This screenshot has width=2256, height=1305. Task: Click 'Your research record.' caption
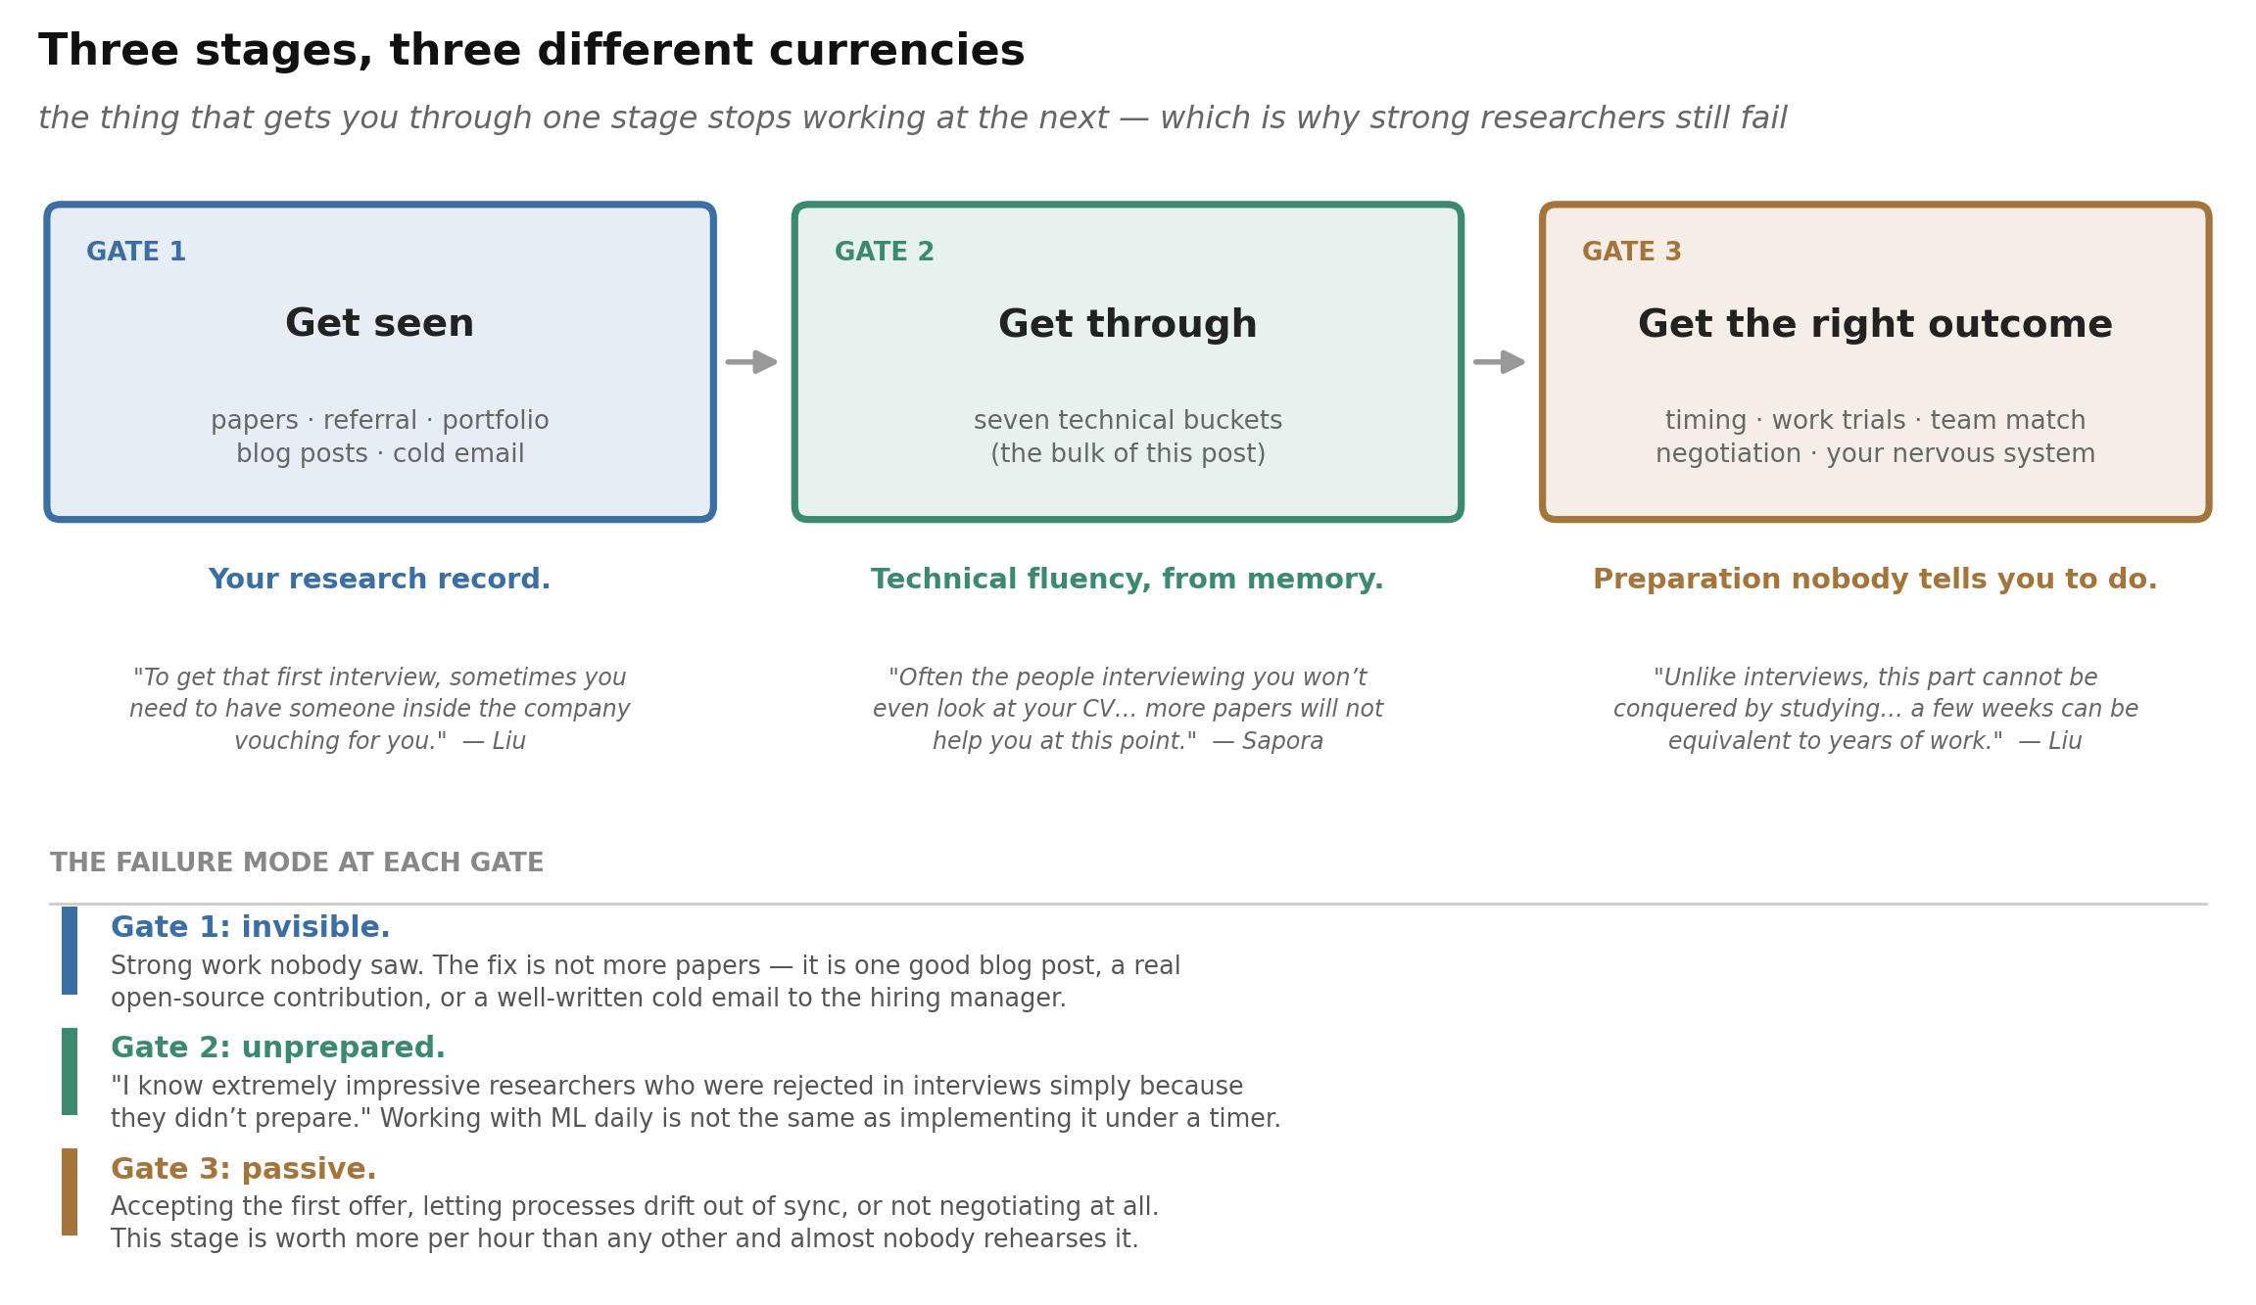(x=380, y=580)
